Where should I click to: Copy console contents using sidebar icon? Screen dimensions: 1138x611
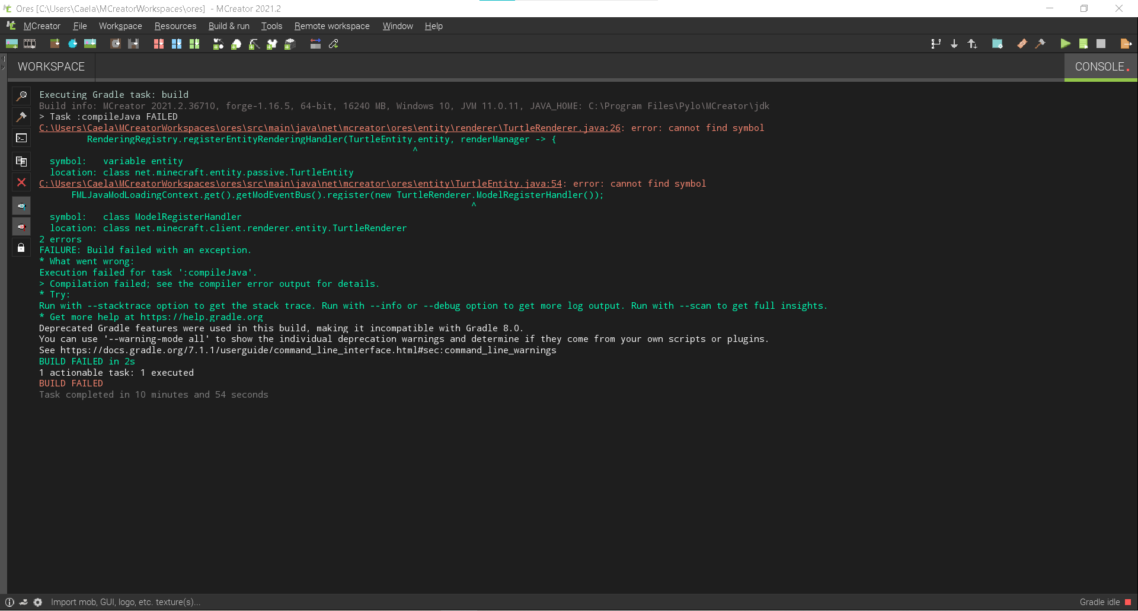coord(21,161)
